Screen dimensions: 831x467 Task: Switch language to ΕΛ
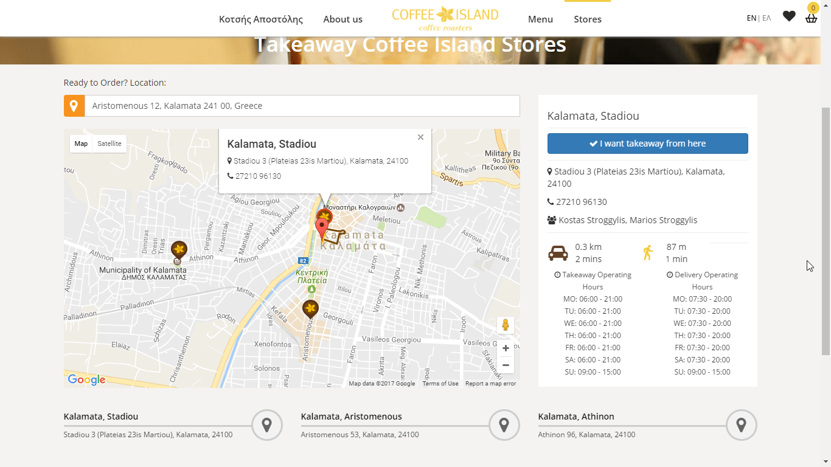pyautogui.click(x=767, y=18)
